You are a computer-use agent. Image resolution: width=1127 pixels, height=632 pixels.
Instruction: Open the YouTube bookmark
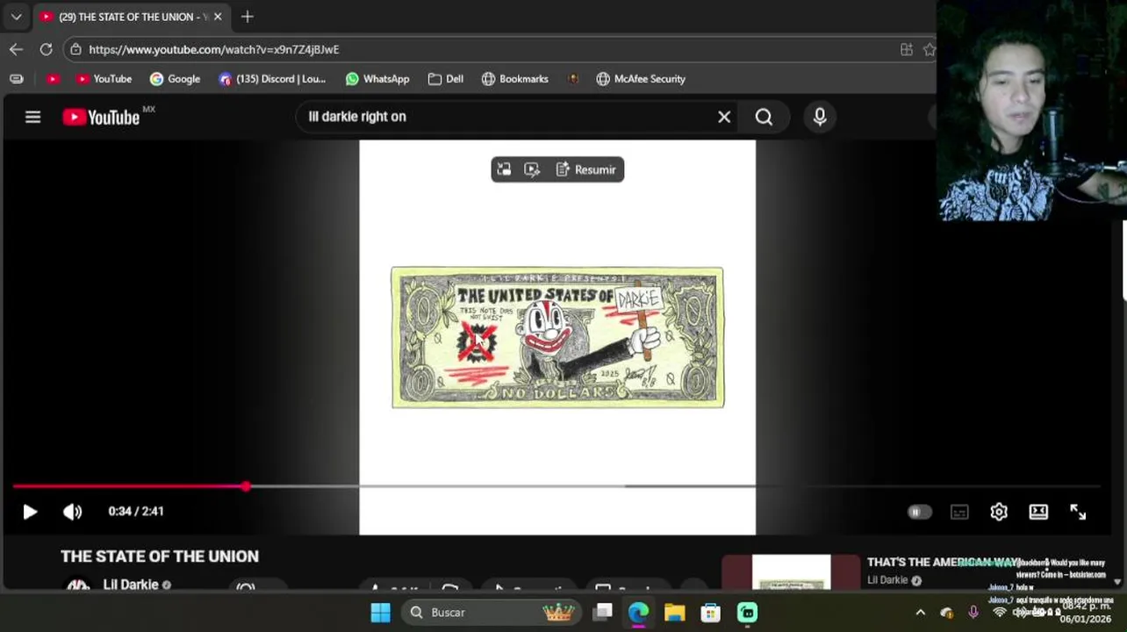tap(104, 79)
